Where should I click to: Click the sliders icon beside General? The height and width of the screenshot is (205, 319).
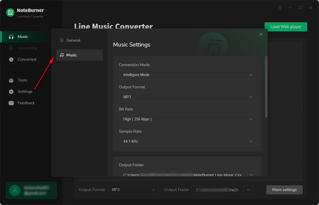point(62,40)
